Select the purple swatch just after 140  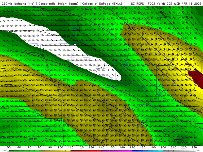(104, 151)
